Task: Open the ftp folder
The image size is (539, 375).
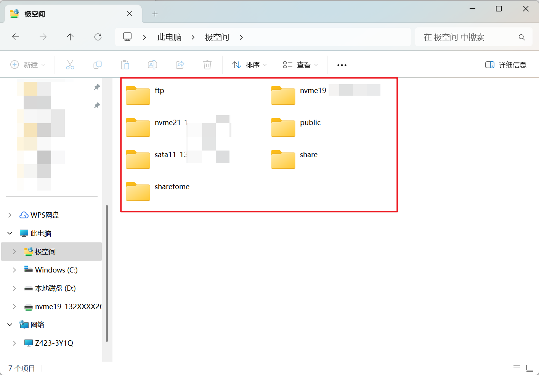Action: (x=138, y=95)
